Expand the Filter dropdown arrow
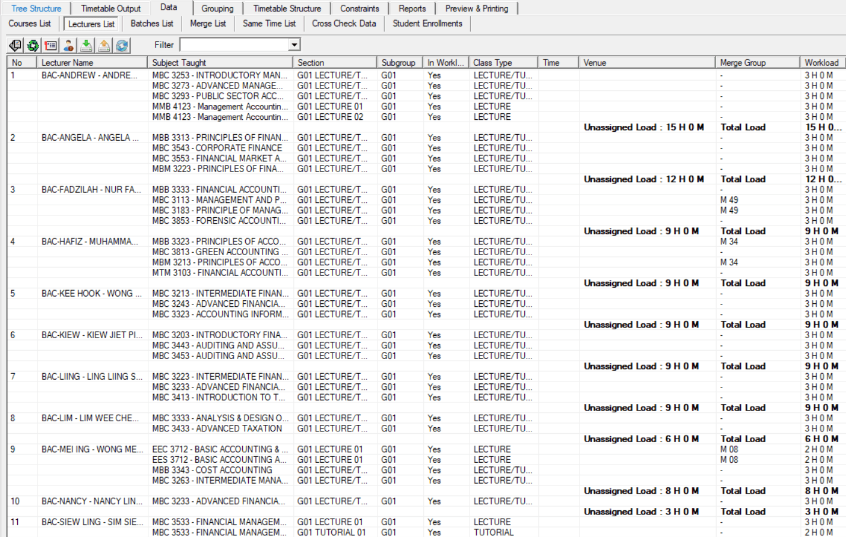 (x=294, y=45)
